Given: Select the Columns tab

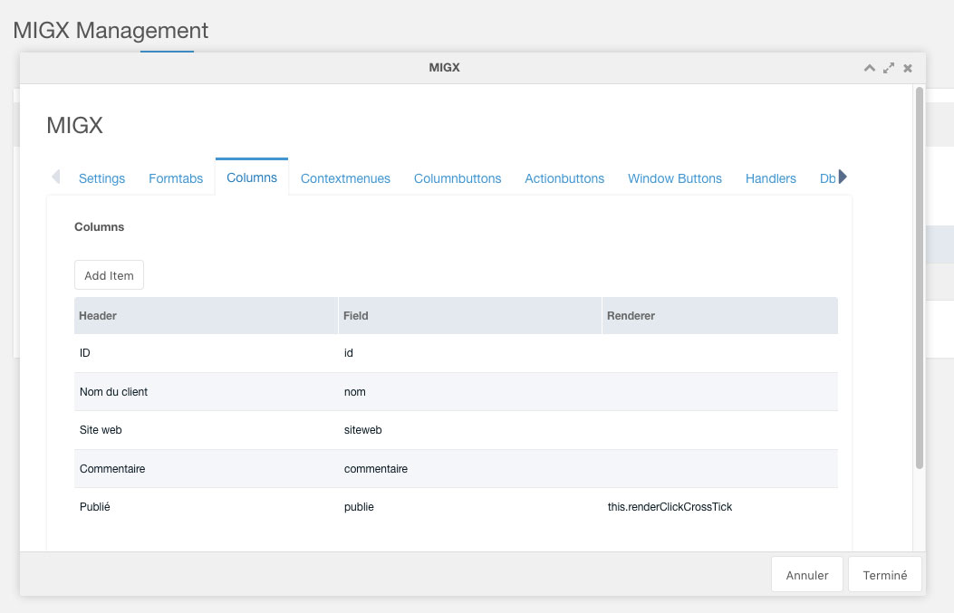Looking at the screenshot, I should point(252,177).
